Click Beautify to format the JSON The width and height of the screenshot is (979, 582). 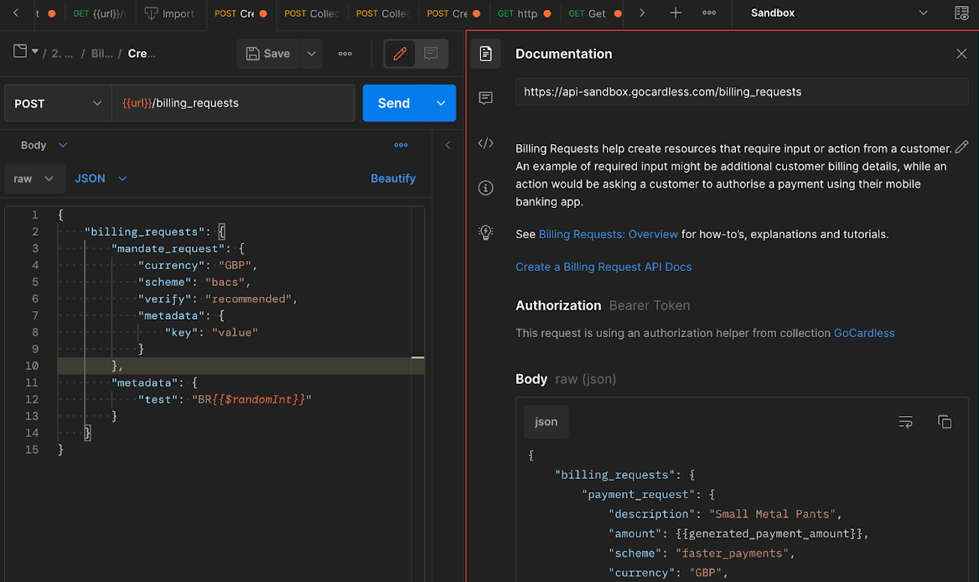(393, 179)
